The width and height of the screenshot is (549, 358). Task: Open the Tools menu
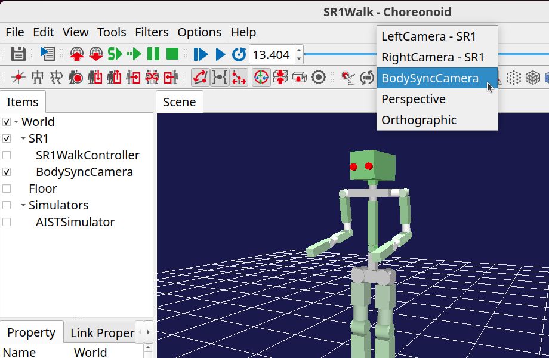(112, 32)
